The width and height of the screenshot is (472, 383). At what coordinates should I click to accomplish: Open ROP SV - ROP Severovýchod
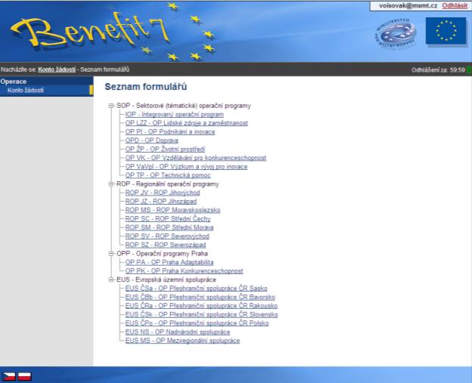click(167, 236)
